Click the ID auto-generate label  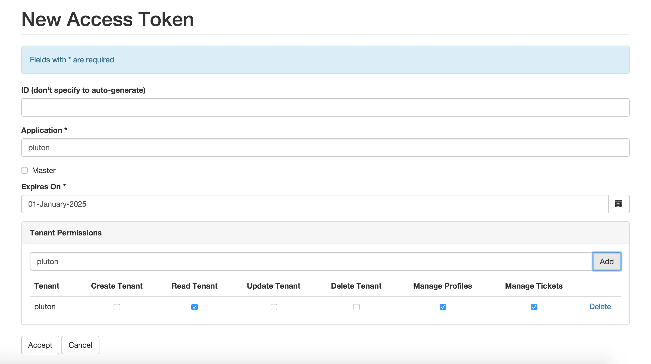click(x=83, y=90)
